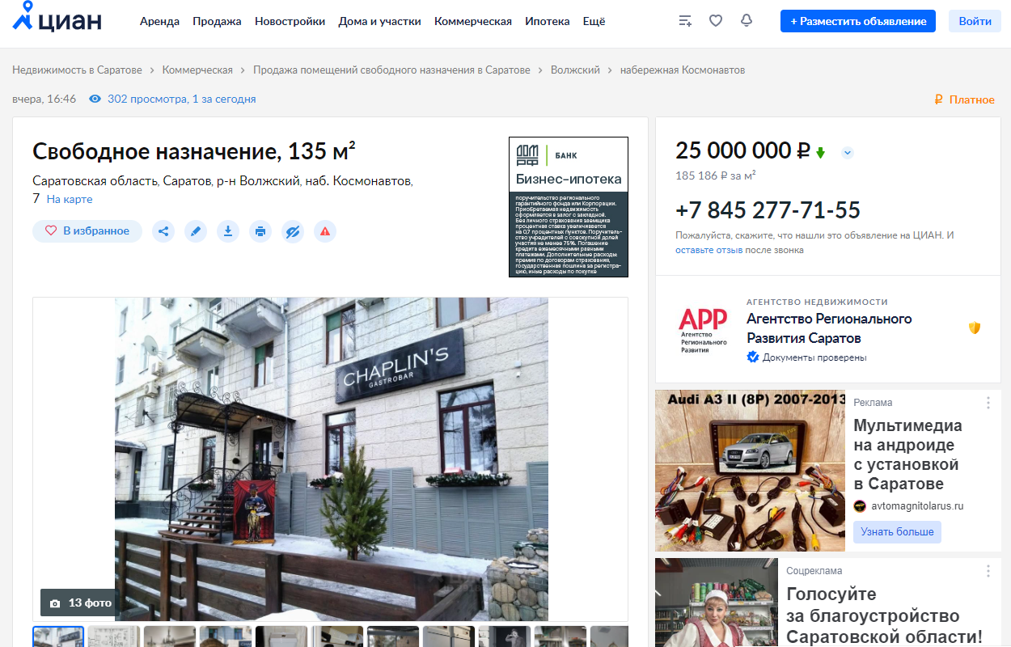This screenshot has height=647, width=1011.
Task: Open Голосуйте за благоустройство ad headline
Action: click(884, 616)
